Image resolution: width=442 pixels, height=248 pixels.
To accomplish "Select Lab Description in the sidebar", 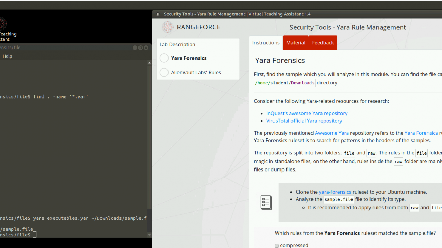I will 198,44.
